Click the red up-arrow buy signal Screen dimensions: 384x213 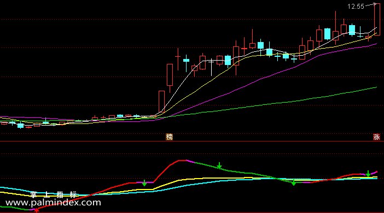tap(37, 210)
